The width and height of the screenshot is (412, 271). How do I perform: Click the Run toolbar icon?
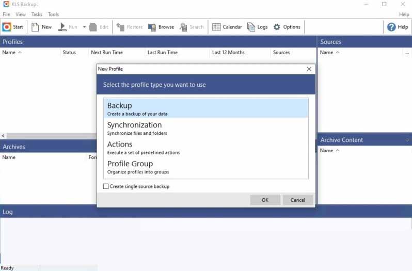click(62, 27)
